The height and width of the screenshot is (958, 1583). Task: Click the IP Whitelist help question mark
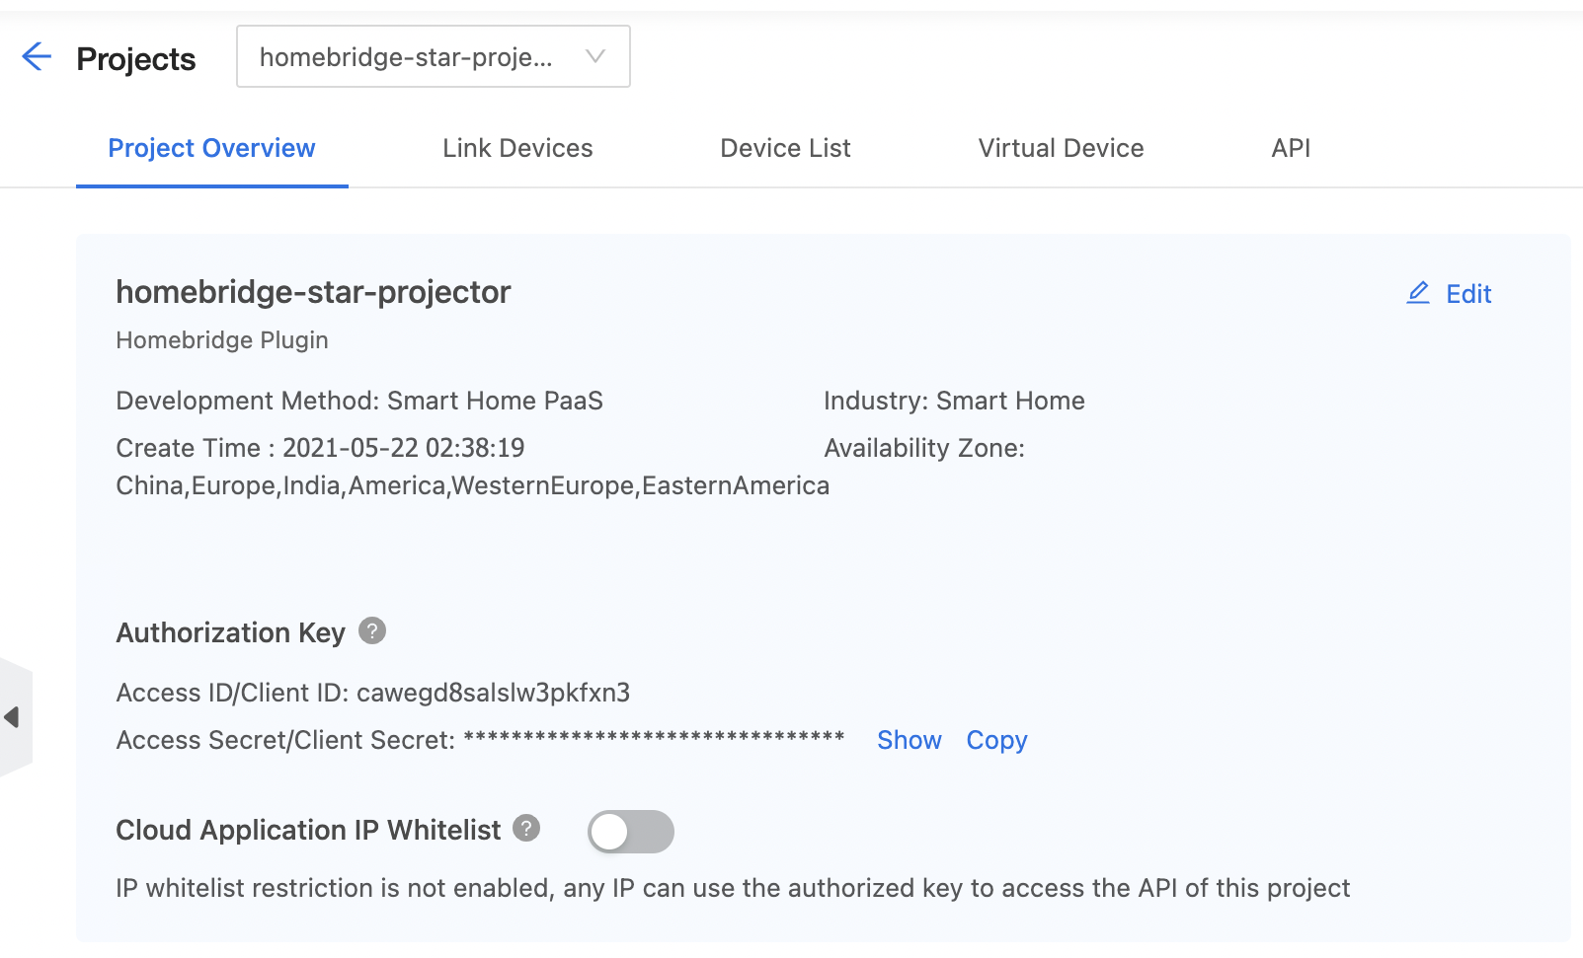pyautogui.click(x=527, y=828)
